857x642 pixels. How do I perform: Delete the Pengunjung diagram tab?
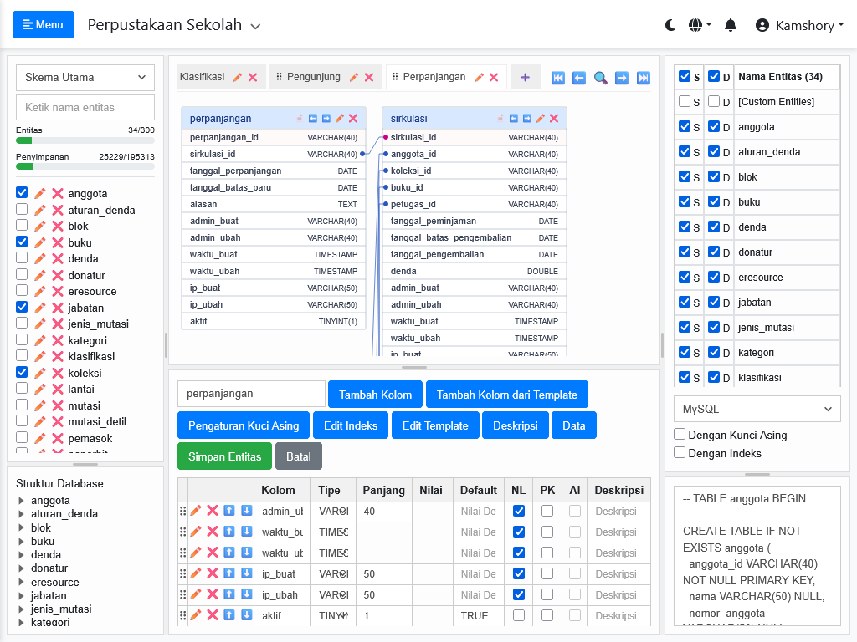369,77
